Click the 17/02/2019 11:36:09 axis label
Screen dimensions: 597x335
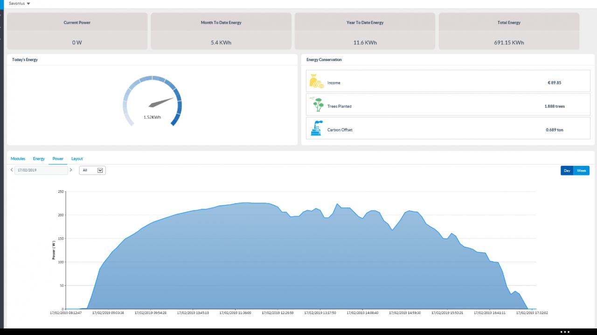pos(235,313)
